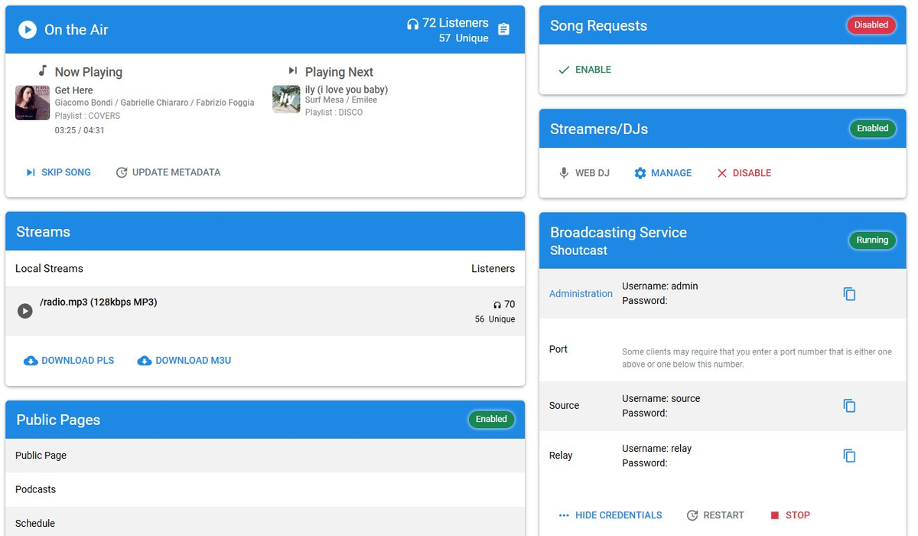Enable Song Requests
This screenshot has height=536, width=918.
pyautogui.click(x=584, y=70)
